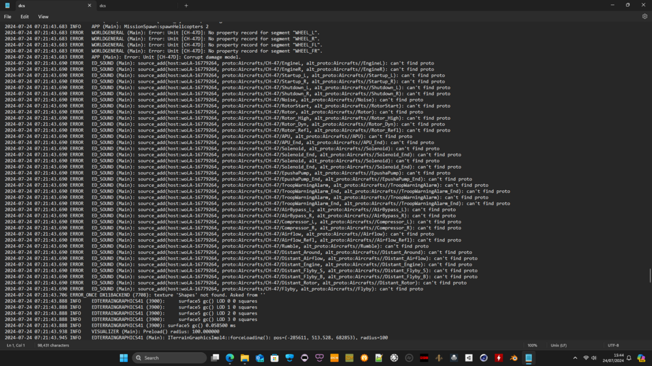Click the surface5 gc() 0.058500 ms line
The width and height of the screenshot is (652, 366).
coord(120,325)
